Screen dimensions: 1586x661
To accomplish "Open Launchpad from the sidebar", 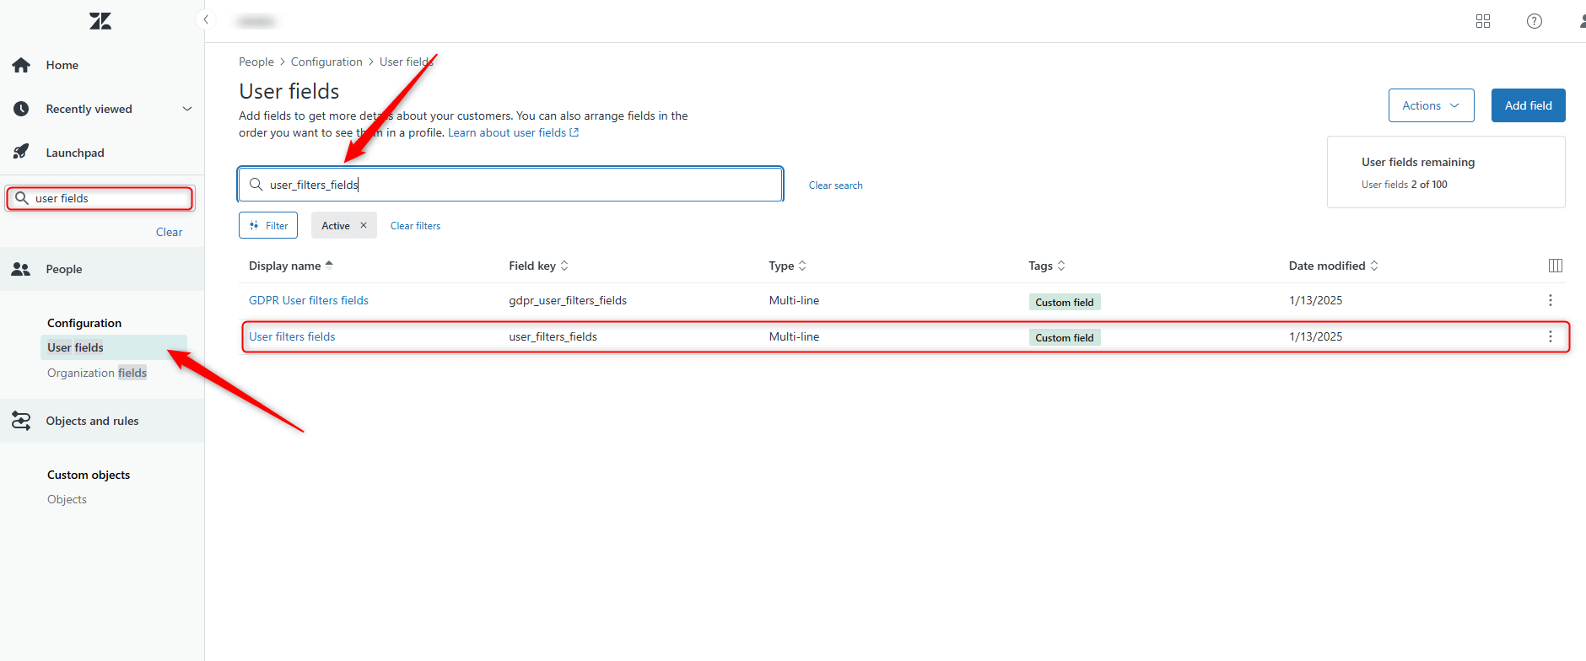I will pos(75,153).
